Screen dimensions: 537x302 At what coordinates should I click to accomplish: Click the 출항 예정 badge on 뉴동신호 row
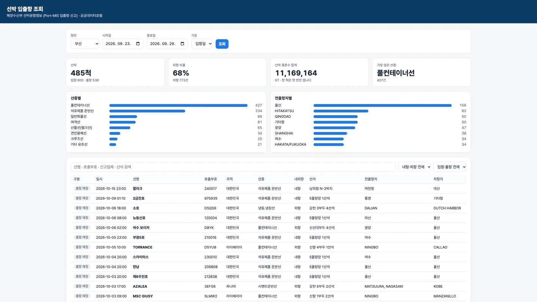coord(82,218)
